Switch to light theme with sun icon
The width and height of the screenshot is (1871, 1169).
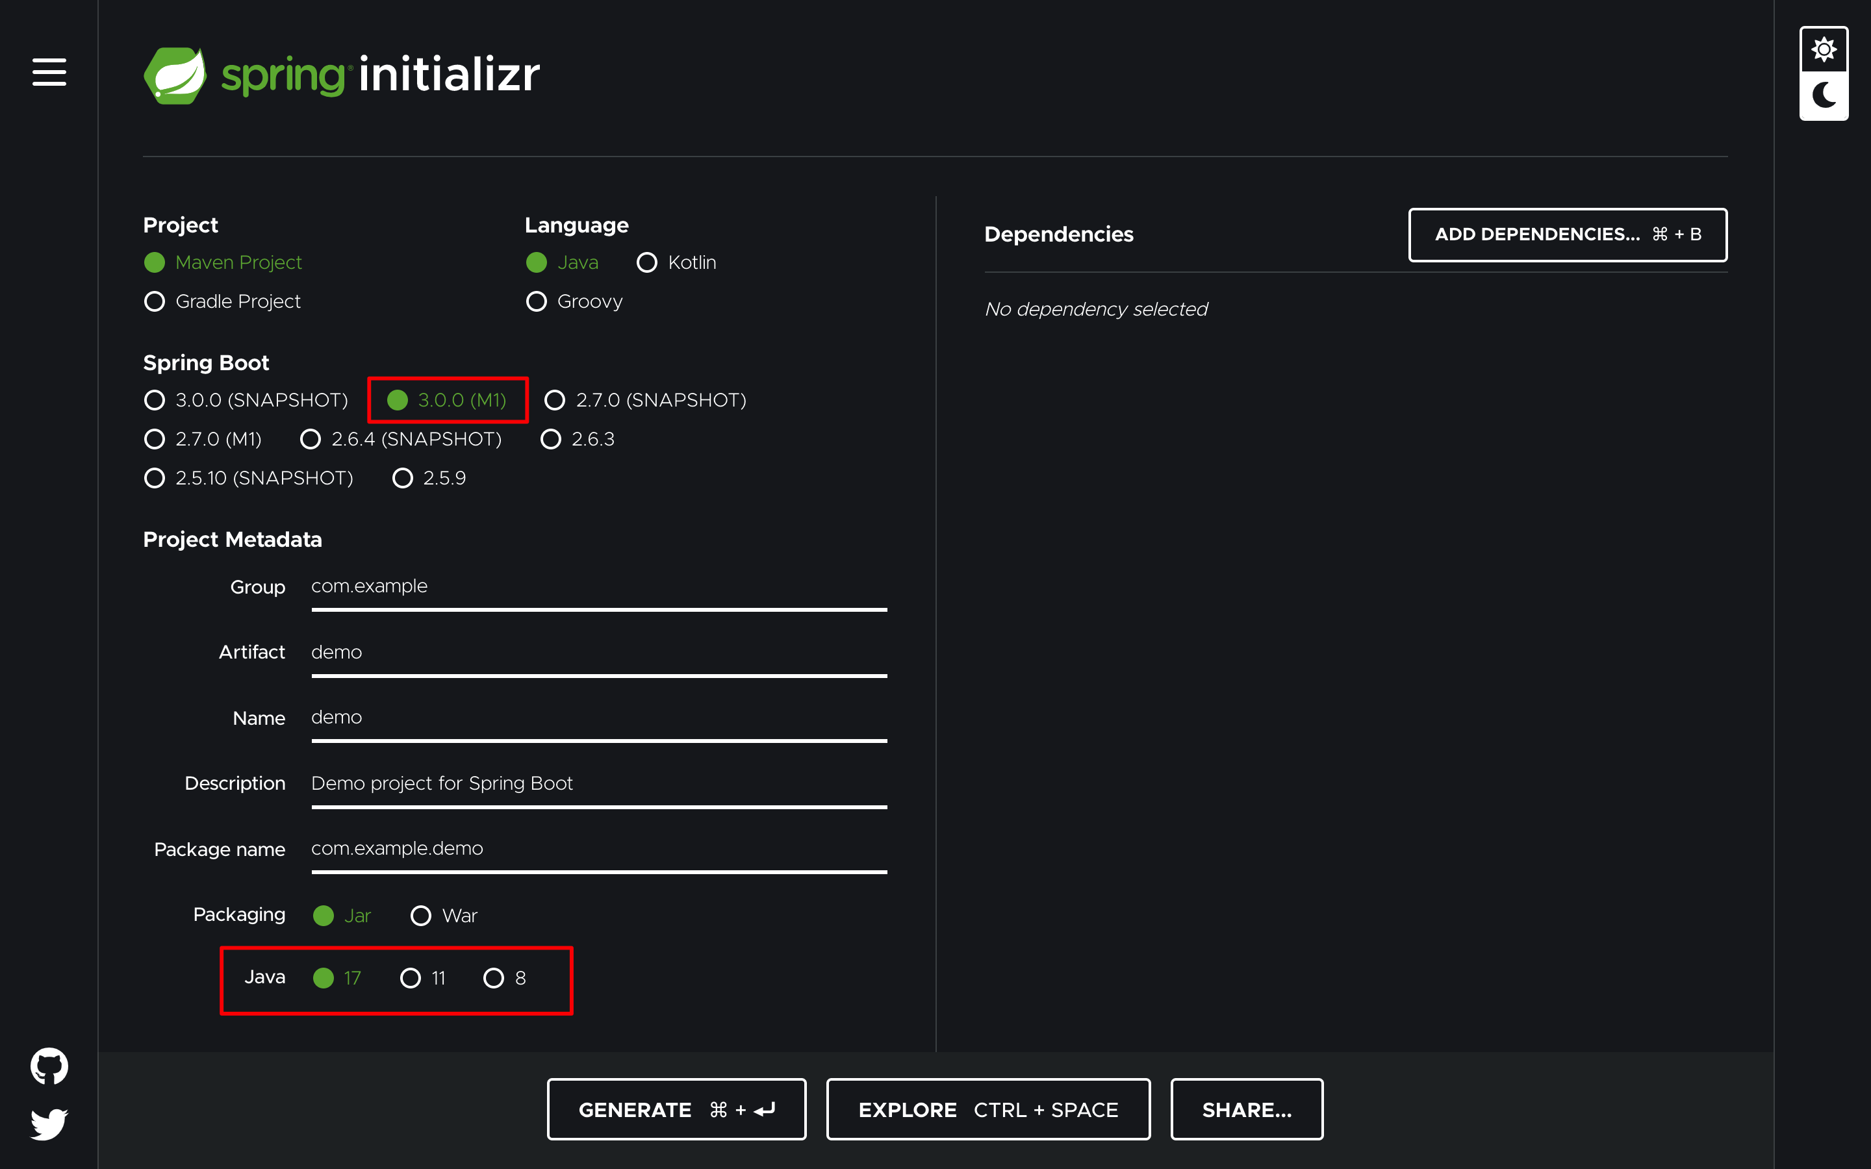coord(1823,50)
